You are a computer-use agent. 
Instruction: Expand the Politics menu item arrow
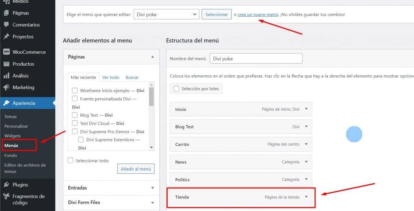(x=306, y=179)
